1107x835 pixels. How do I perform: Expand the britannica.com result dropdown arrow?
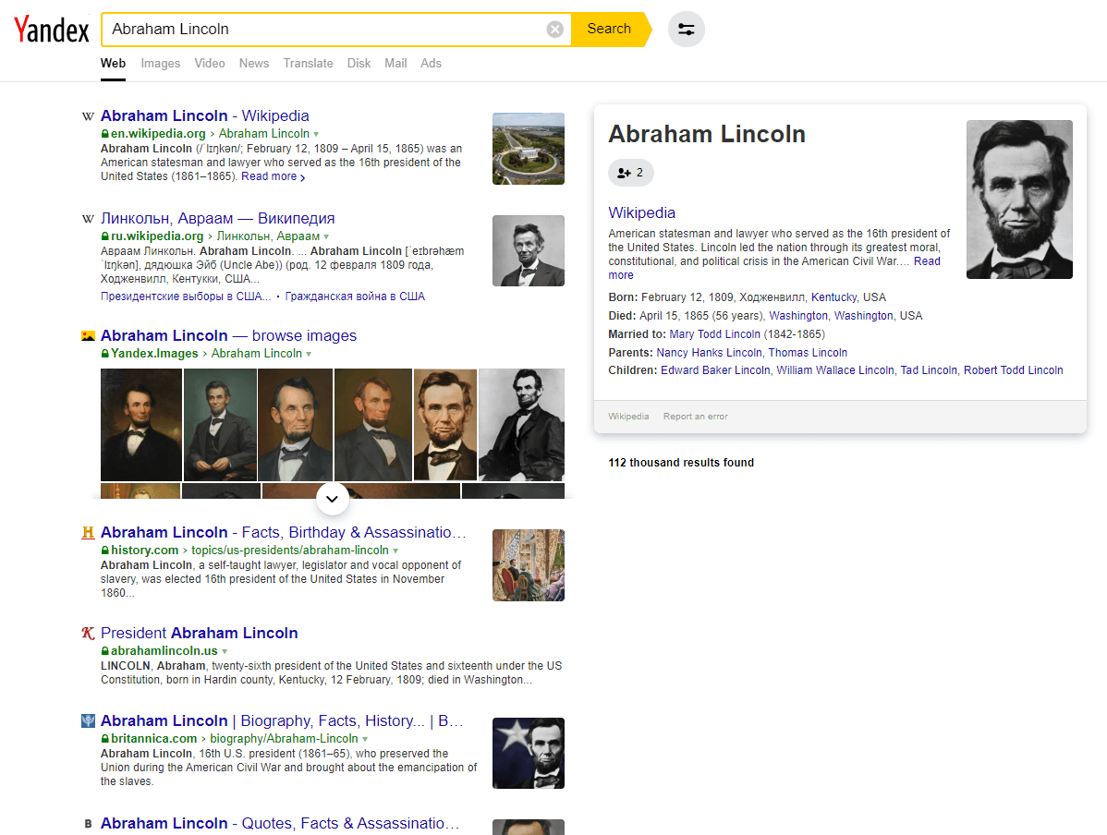[365, 739]
